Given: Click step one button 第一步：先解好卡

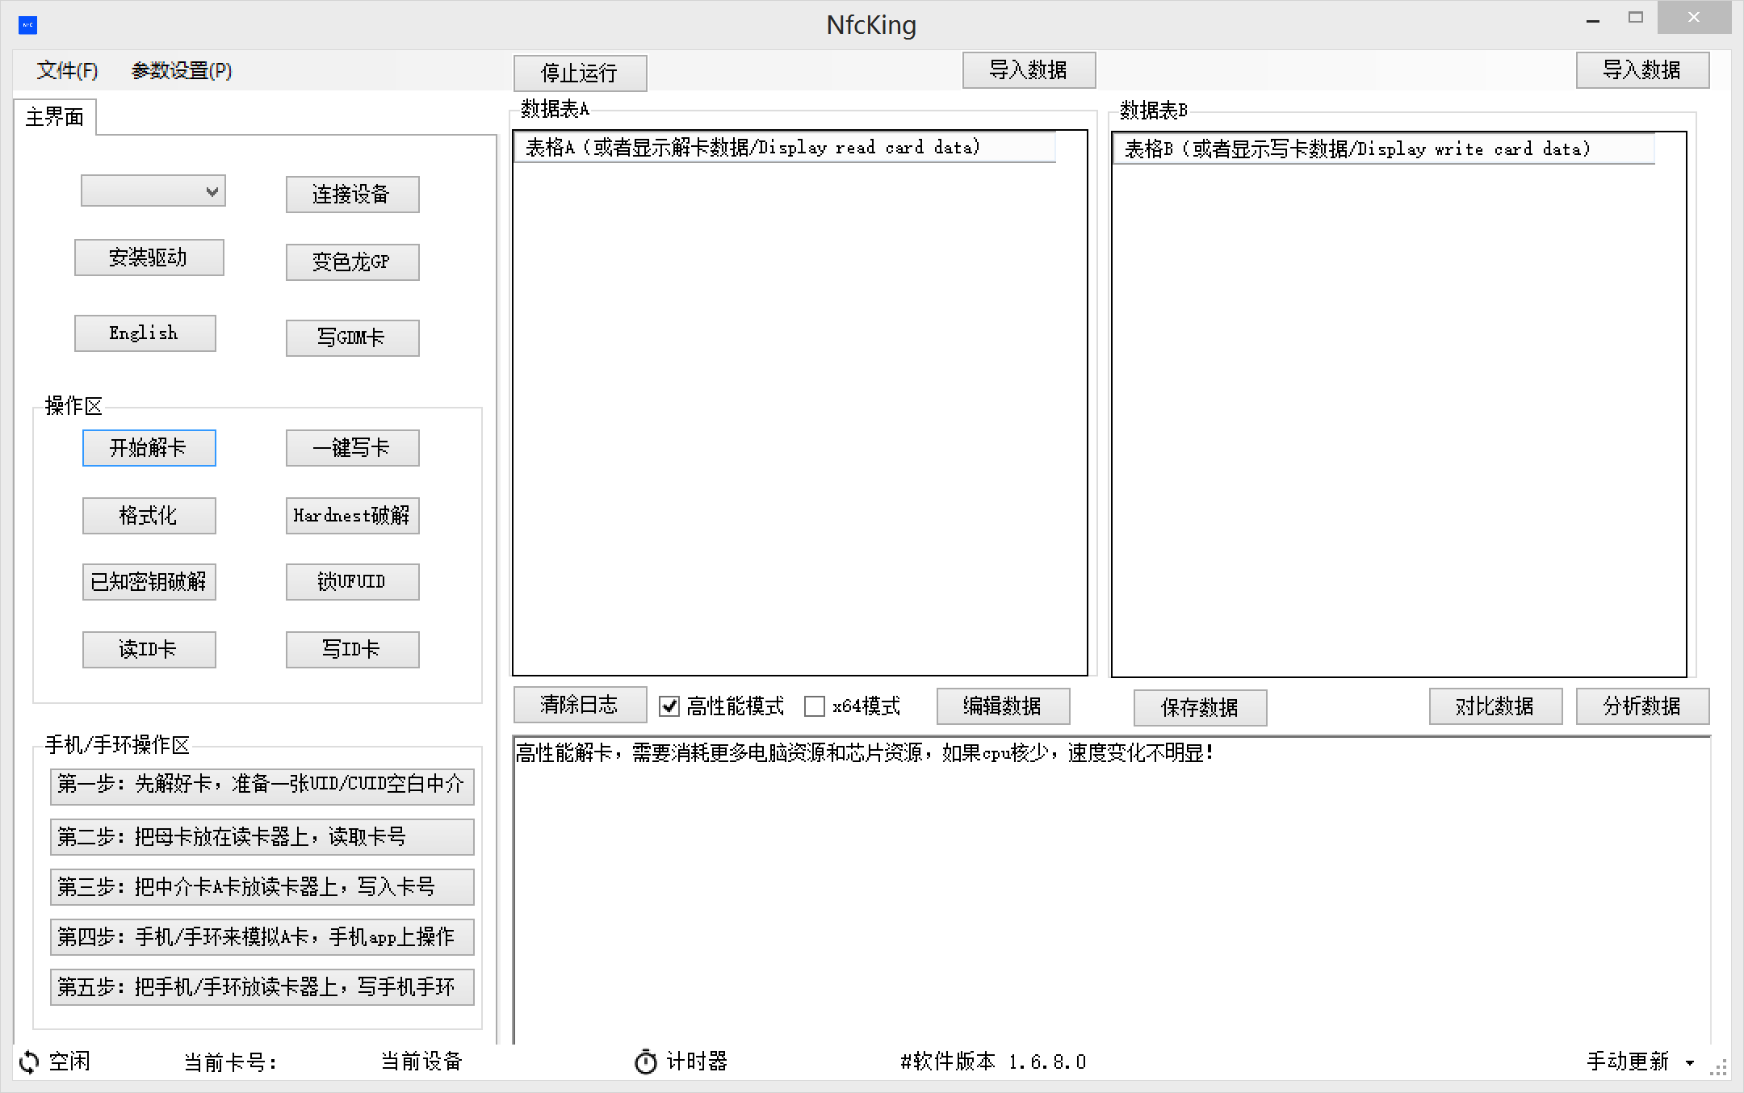Looking at the screenshot, I should click(262, 787).
